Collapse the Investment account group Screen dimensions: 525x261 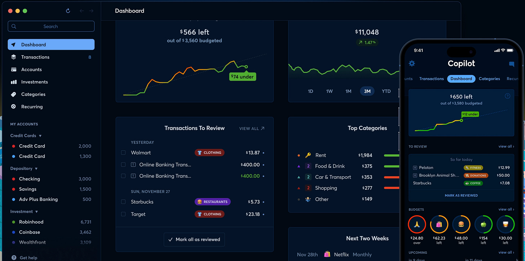coord(36,212)
